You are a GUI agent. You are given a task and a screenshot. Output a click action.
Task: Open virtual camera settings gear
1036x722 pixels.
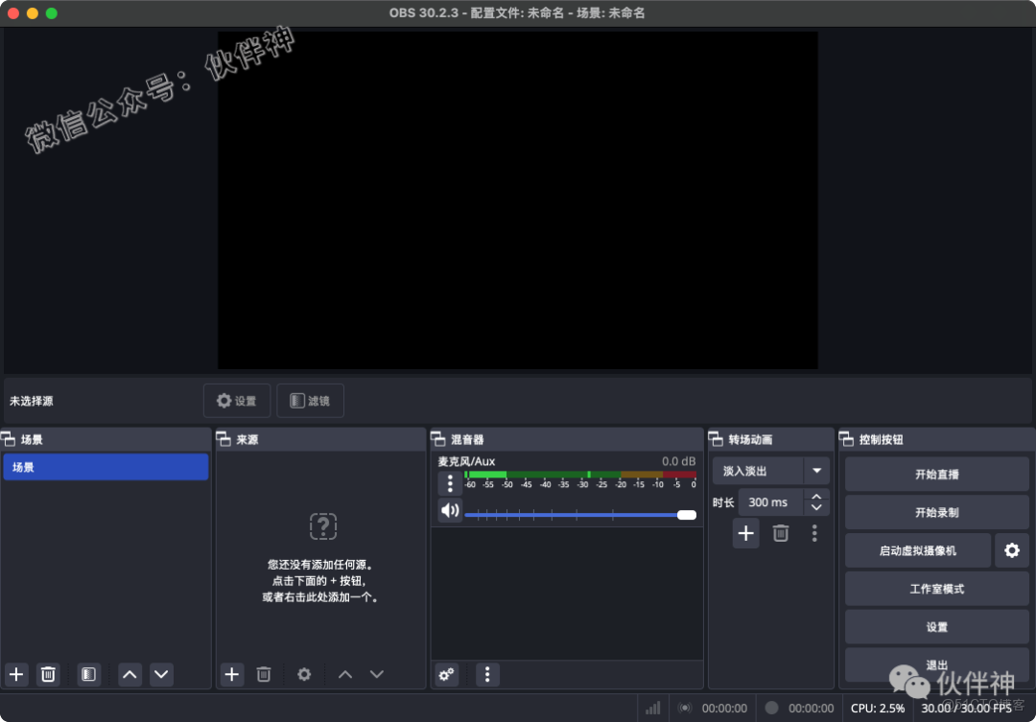coord(1012,550)
